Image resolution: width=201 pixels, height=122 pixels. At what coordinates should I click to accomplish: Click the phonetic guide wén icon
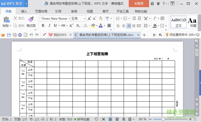click(x=107, y=18)
